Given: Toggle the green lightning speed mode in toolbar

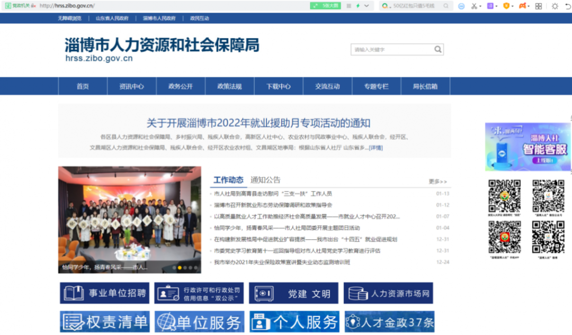Looking at the screenshot, I should point(358,5).
